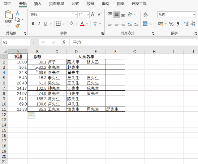Open the 常规 number format dropdown
This screenshot has width=198, height=164.
[194, 15]
